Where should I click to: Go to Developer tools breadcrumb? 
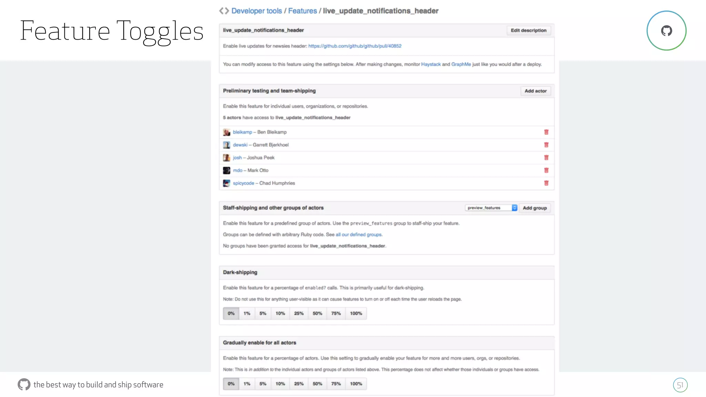[256, 11]
